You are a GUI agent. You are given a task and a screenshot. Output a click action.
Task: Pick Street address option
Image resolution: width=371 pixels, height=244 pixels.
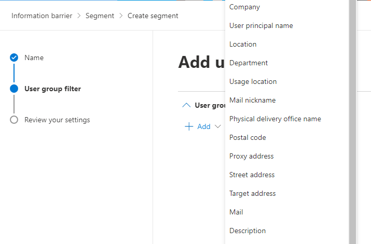(x=252, y=175)
